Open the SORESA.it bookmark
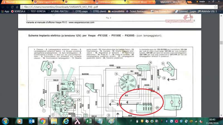 point(18,11)
